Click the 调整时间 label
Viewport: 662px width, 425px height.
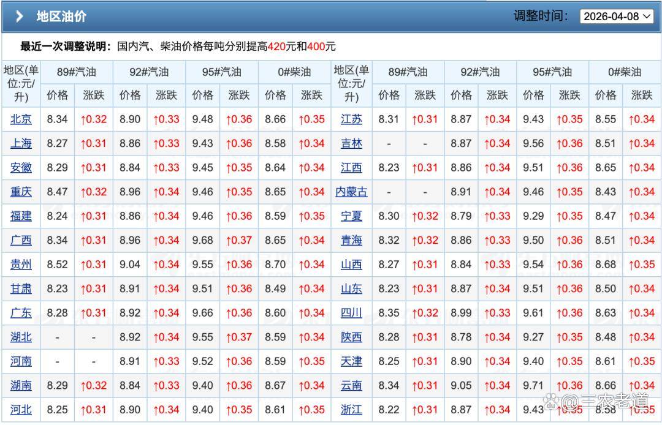point(541,16)
